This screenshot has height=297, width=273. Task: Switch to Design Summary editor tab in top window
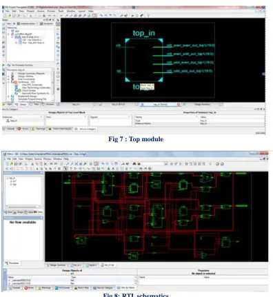coord(202,105)
